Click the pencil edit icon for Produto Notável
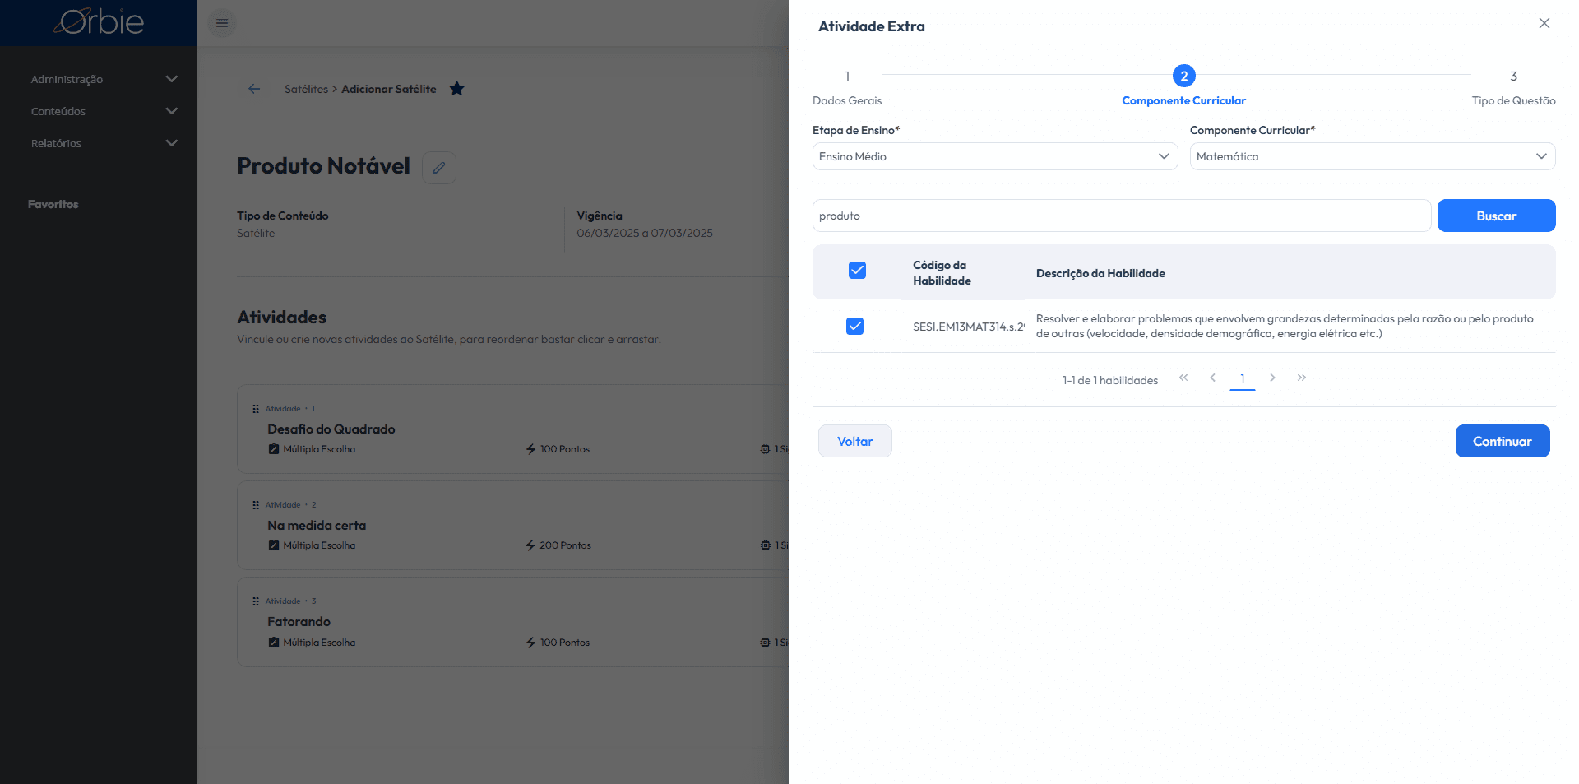The image size is (1579, 784). [439, 168]
